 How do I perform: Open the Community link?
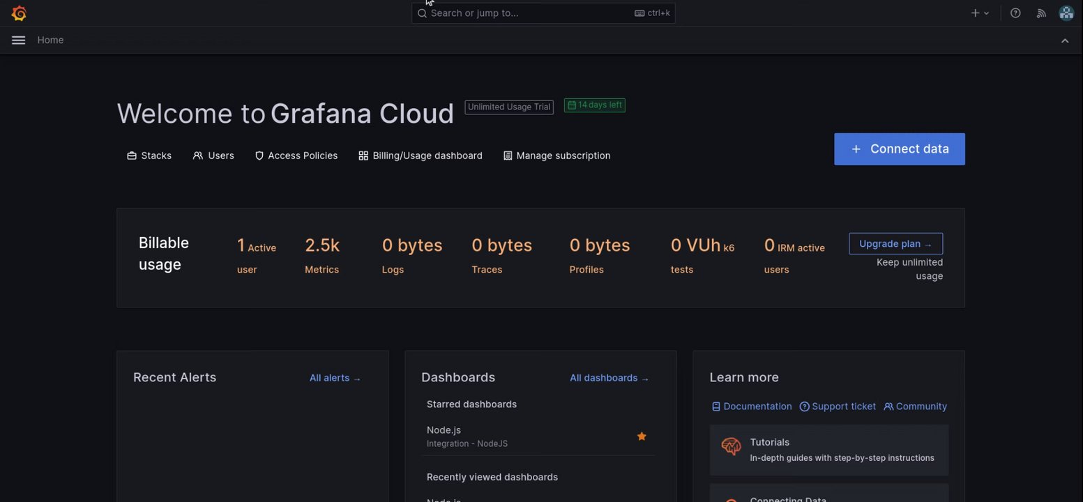[916, 406]
